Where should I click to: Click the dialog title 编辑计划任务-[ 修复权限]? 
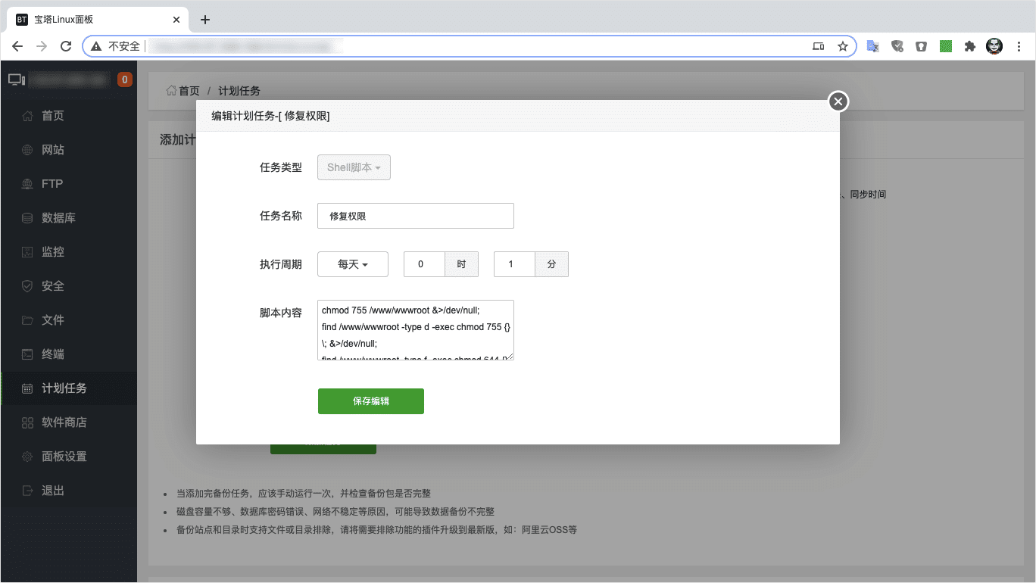270,116
